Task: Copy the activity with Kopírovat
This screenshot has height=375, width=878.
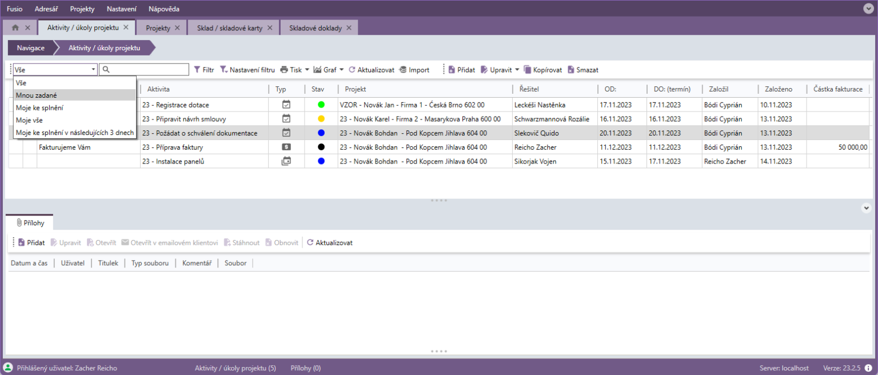Action: [543, 70]
